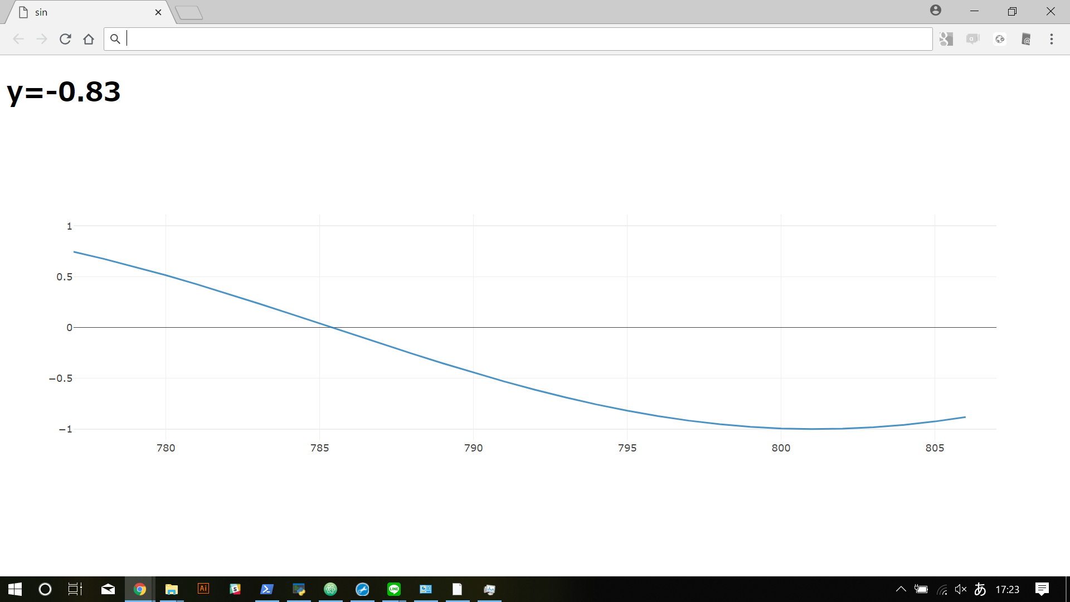Click the forward navigation arrow
The image size is (1070, 602).
42,39
